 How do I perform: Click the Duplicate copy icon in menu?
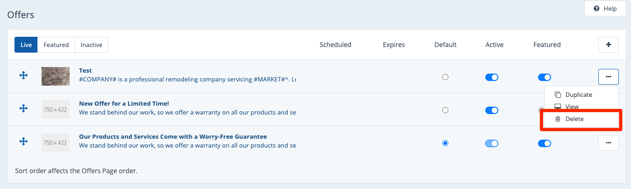[x=557, y=94]
